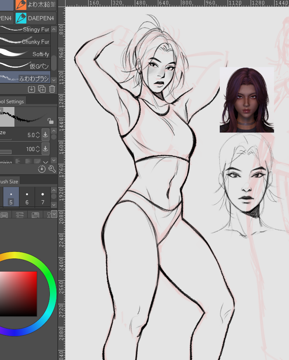Toggle the brush settings lock icon
Screen dimensions: 289x360
(x=50, y=121)
